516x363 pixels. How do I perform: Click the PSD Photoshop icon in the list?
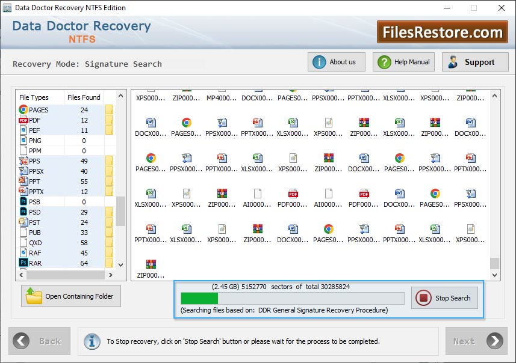point(23,212)
